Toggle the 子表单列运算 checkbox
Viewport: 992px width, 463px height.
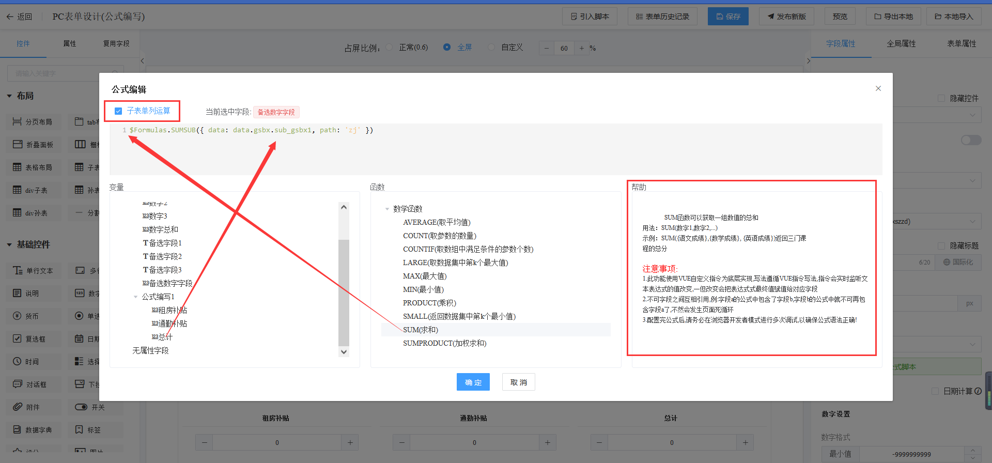point(118,111)
